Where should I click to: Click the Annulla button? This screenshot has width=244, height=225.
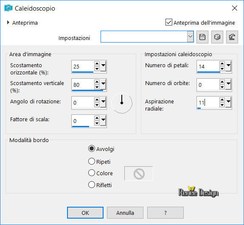point(125,213)
